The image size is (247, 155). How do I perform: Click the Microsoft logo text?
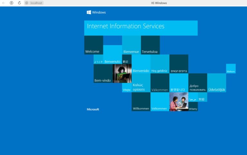[93, 109]
